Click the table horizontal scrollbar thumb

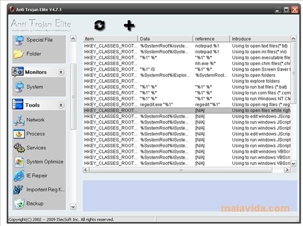[x=181, y=170]
